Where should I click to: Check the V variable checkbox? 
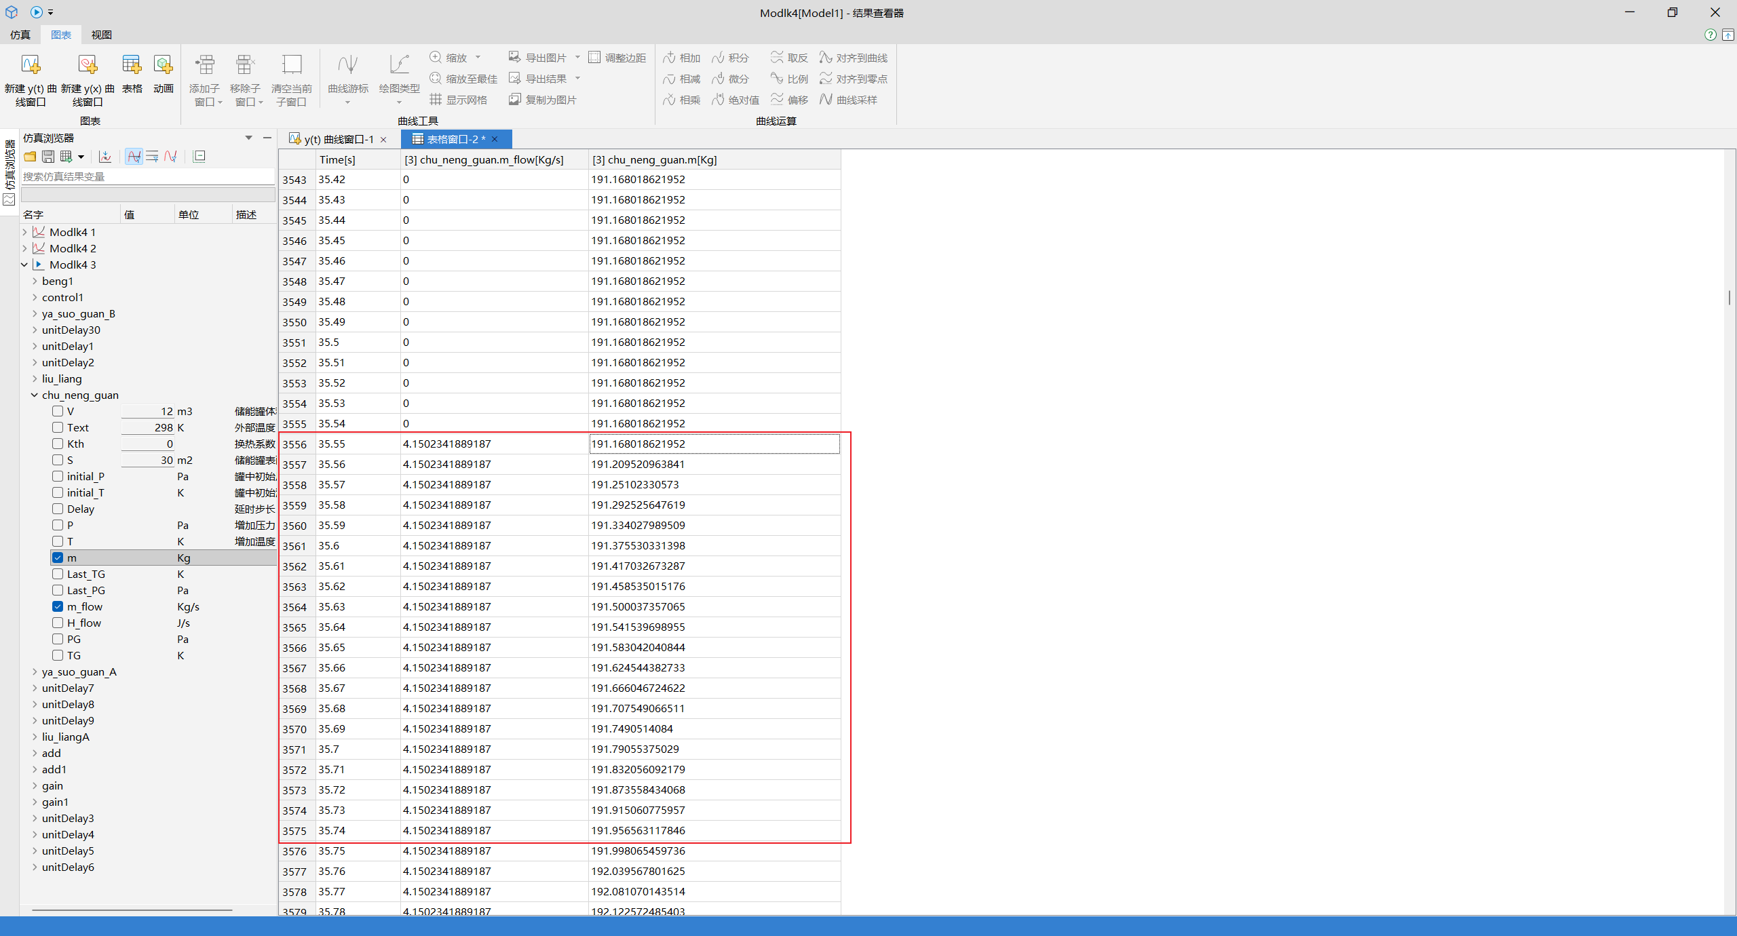tap(58, 411)
